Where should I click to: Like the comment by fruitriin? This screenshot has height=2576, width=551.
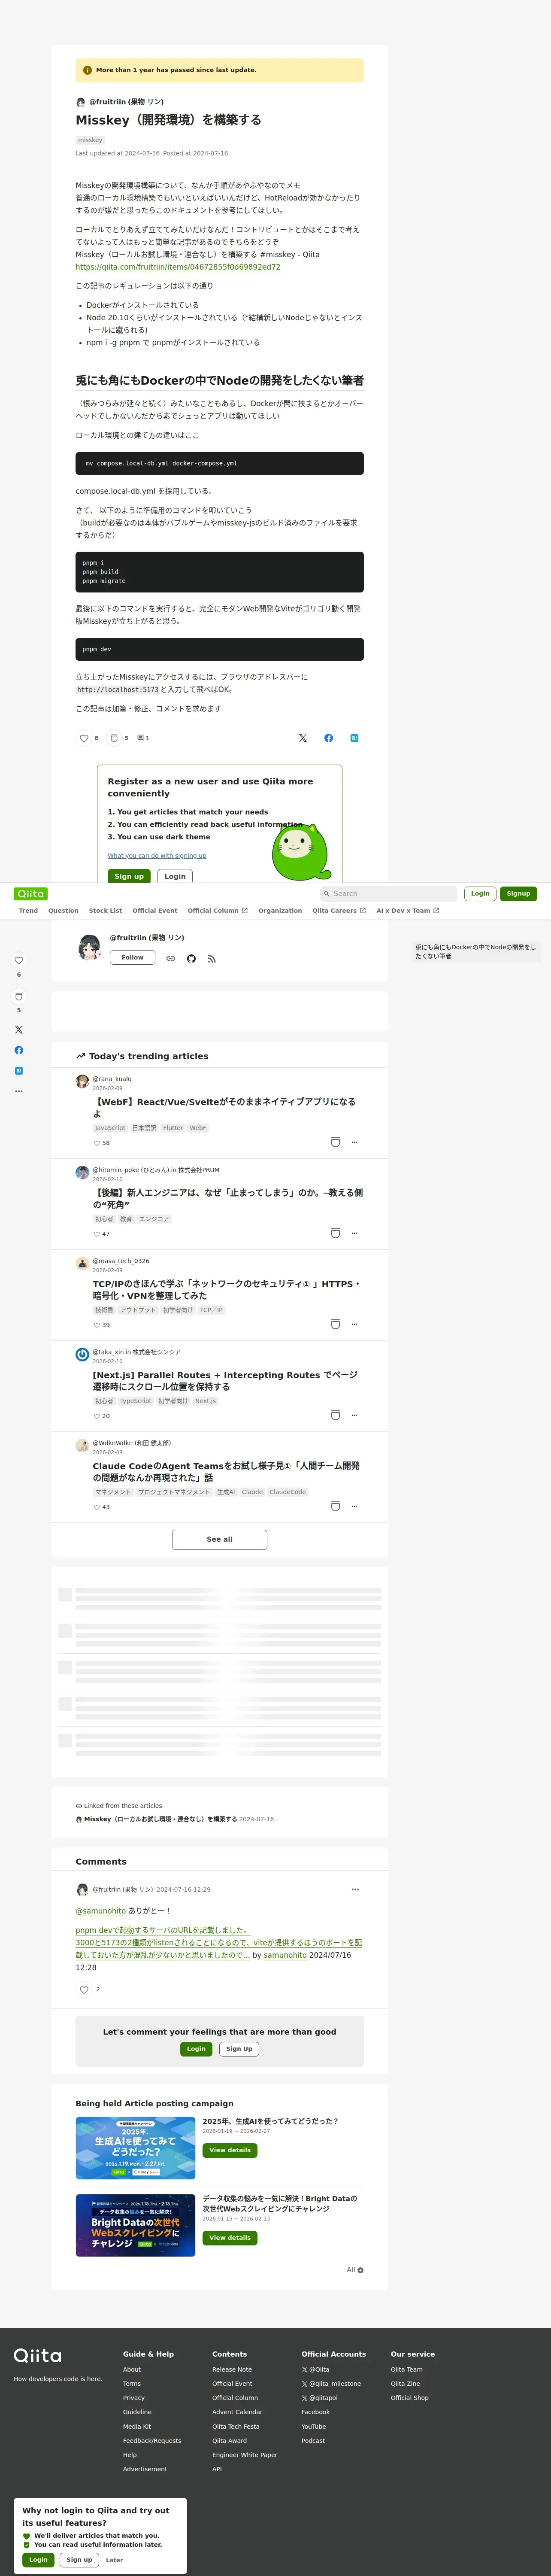point(84,1989)
